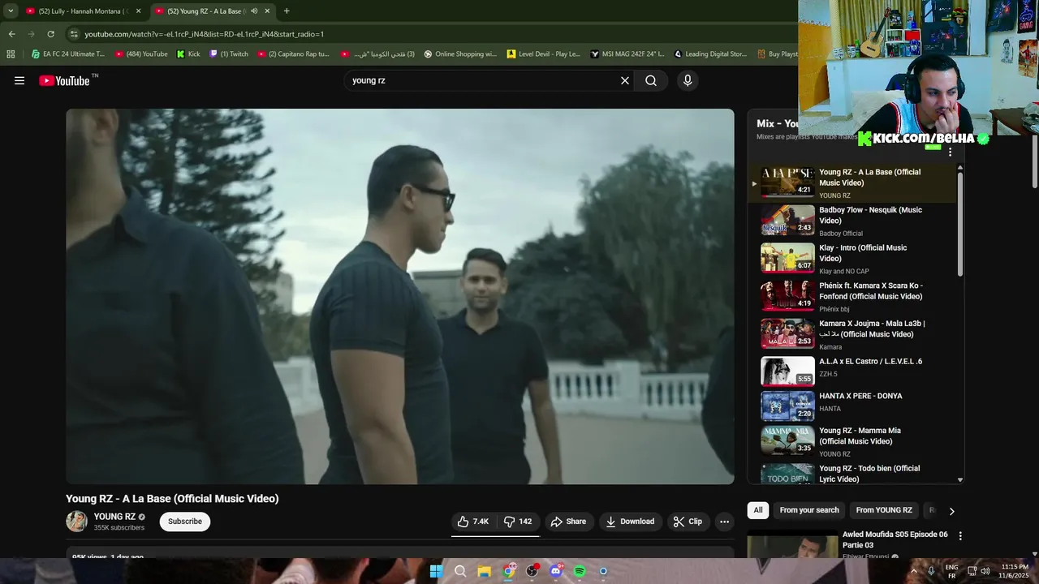
Task: Open the Level Devil bookmark
Action: point(544,54)
